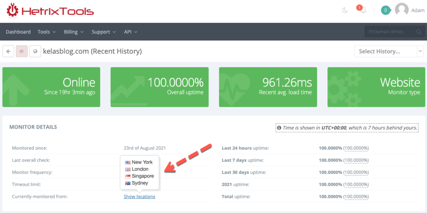
Task: Click the Show locations link
Action: click(139, 196)
